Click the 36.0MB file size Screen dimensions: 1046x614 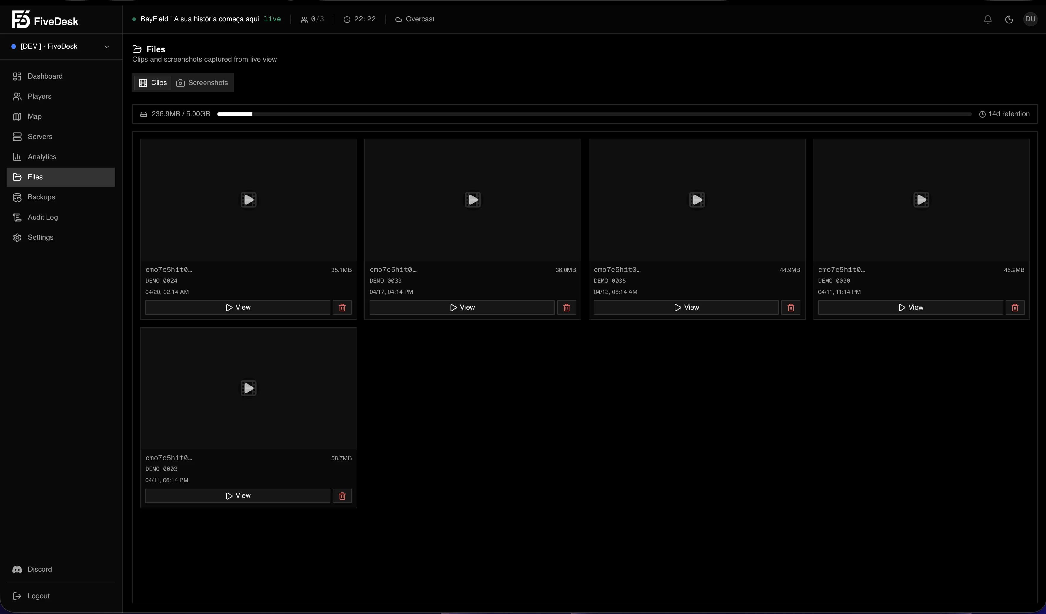pos(565,270)
